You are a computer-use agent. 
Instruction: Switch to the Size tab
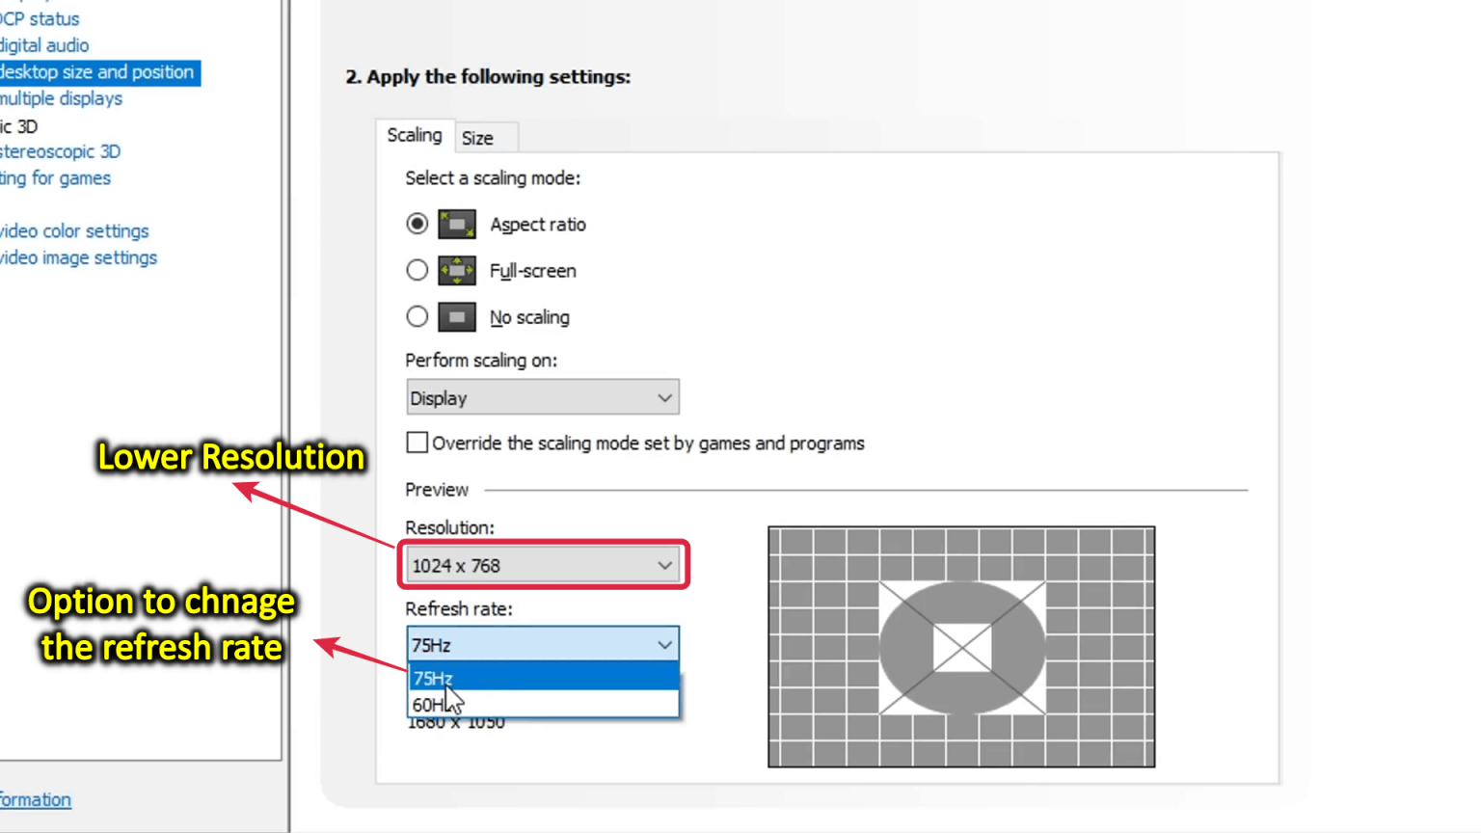[476, 137]
